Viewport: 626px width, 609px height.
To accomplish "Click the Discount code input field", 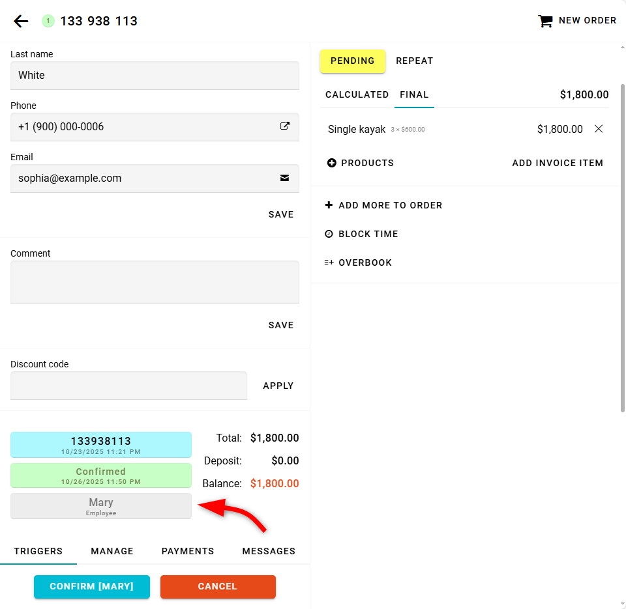I will pyautogui.click(x=128, y=386).
